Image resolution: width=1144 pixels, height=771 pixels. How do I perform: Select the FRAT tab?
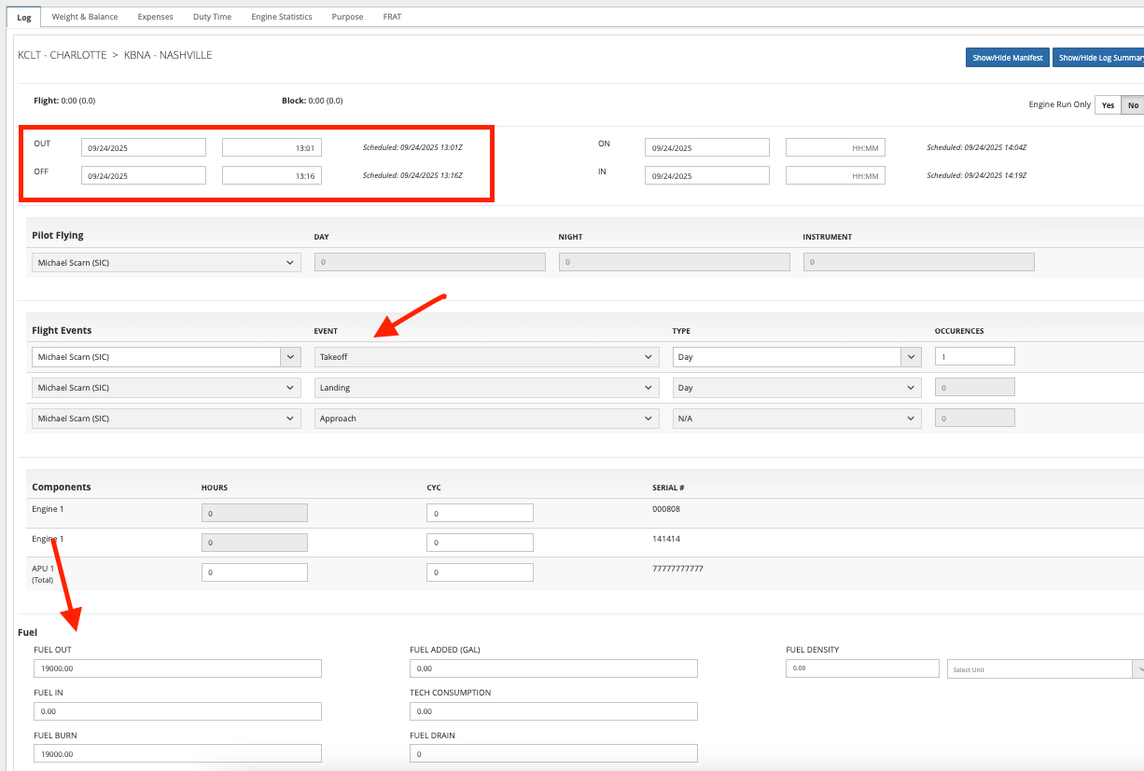pyautogui.click(x=392, y=17)
